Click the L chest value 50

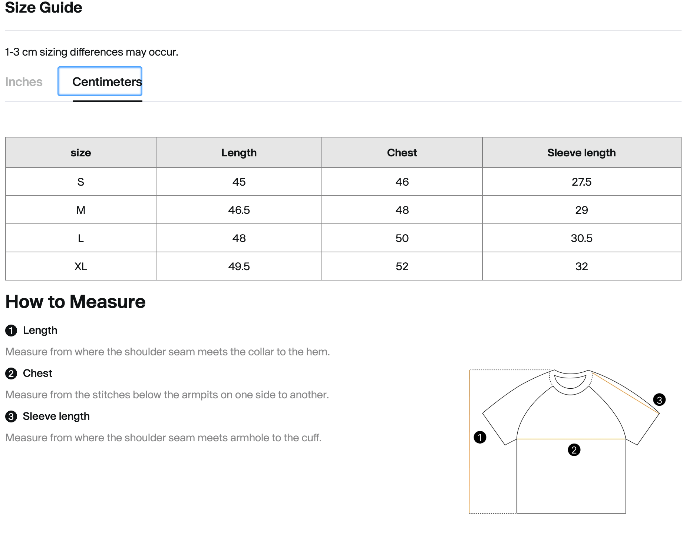402,238
